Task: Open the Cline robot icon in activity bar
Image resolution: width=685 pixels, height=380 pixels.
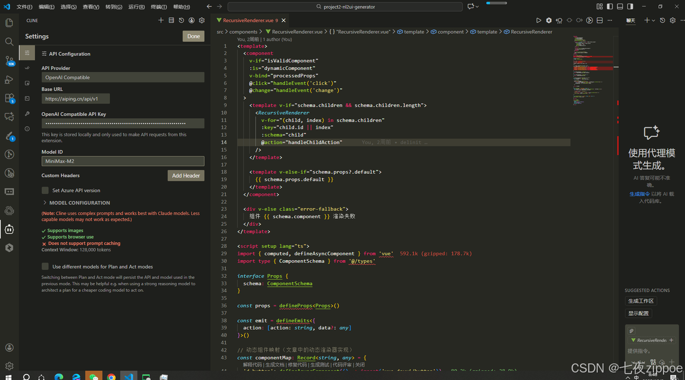Action: click(x=9, y=229)
